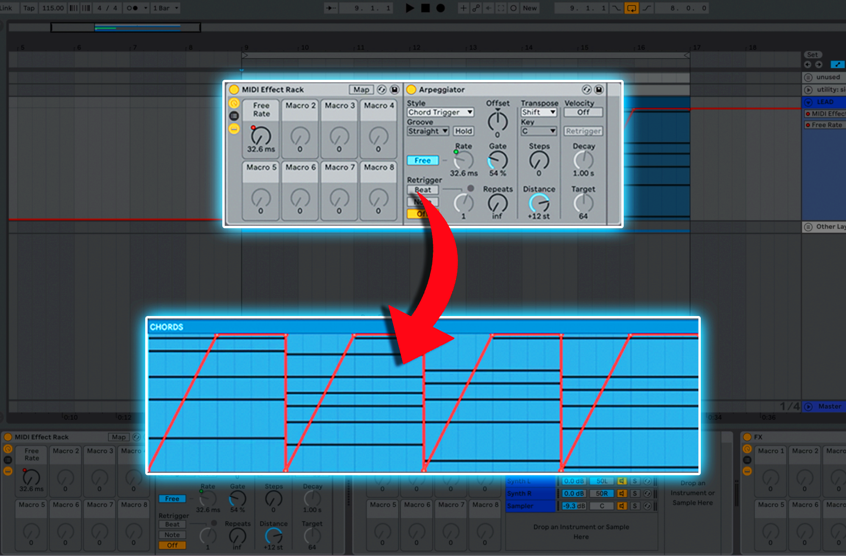846x556 pixels.
Task: Click the Map button in MIDI Effect Rack
Action: pyautogui.click(x=361, y=90)
